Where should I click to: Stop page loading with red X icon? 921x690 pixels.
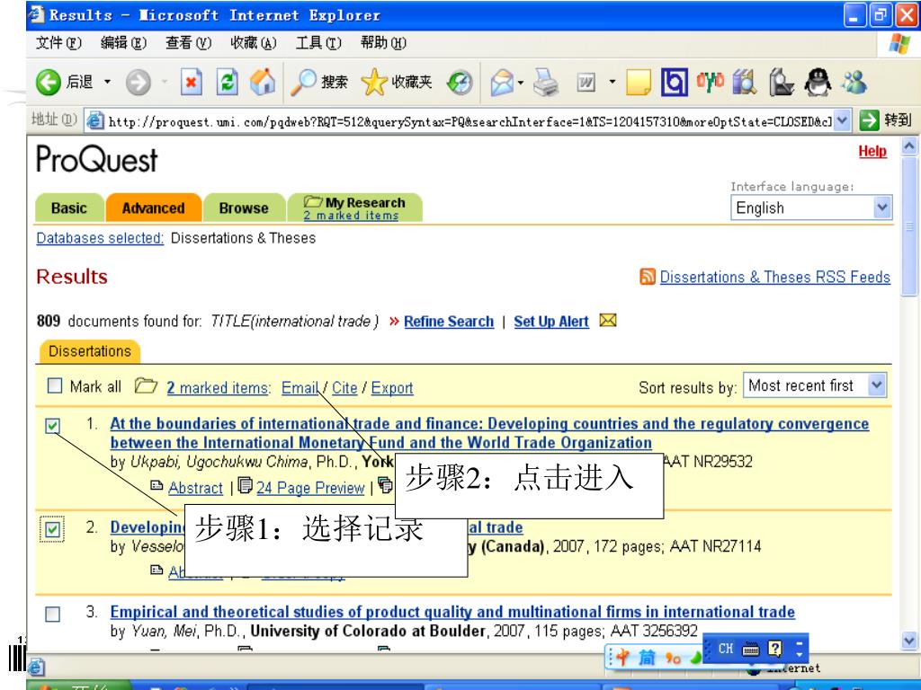pyautogui.click(x=191, y=82)
